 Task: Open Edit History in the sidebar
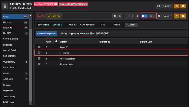click(x=15, y=102)
